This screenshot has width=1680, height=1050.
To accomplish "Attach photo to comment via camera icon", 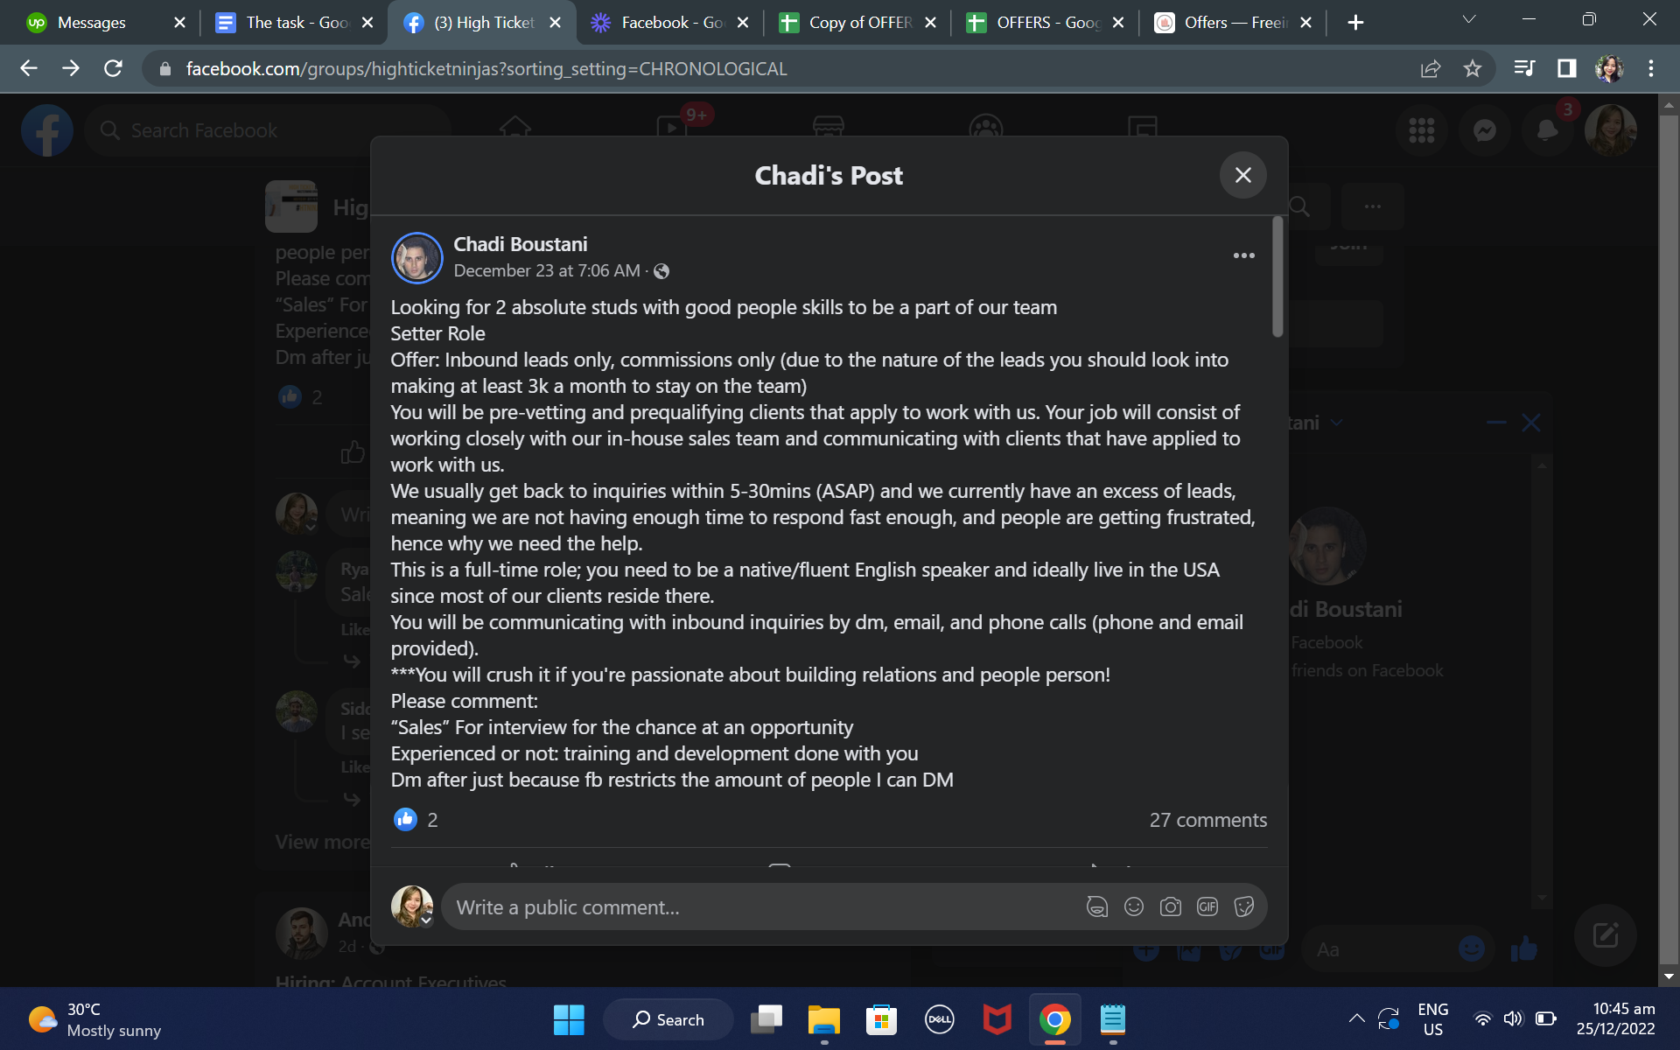I will 1171,907.
